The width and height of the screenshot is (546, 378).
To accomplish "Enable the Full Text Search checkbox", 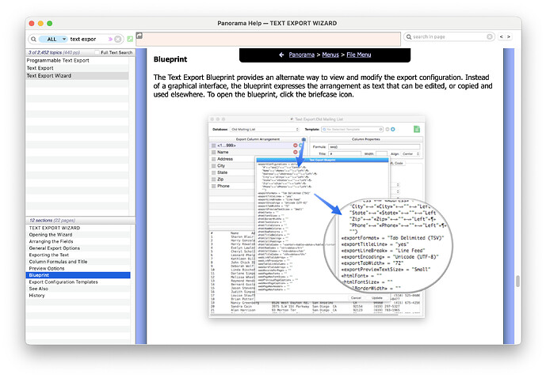I will click(x=97, y=52).
